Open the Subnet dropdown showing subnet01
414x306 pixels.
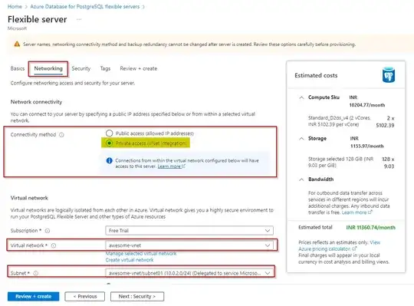[189, 273]
